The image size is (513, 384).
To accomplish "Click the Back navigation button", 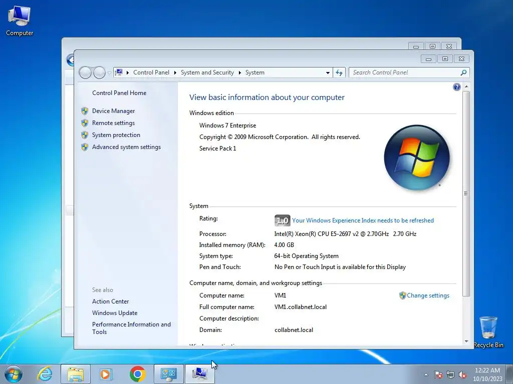I will point(85,72).
